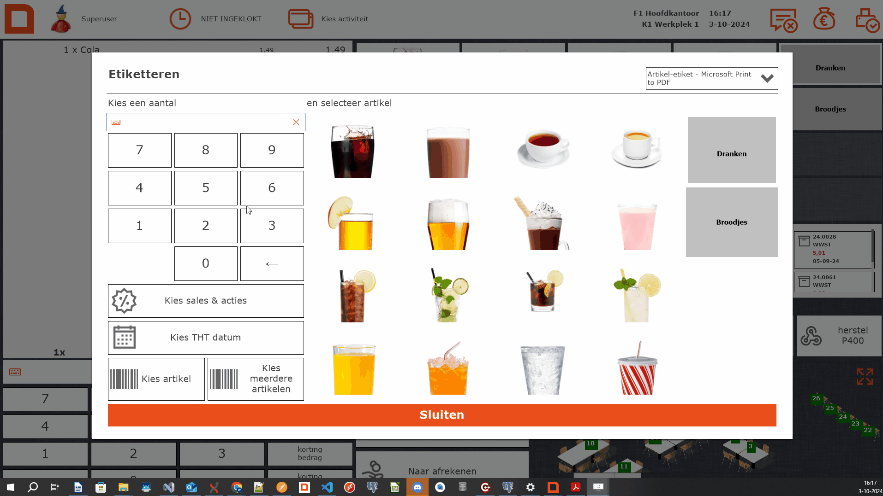
Task: Select the short cola cocktail with lemon
Action: click(544, 291)
